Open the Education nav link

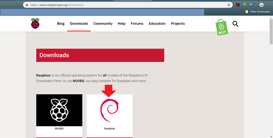[x=157, y=24]
